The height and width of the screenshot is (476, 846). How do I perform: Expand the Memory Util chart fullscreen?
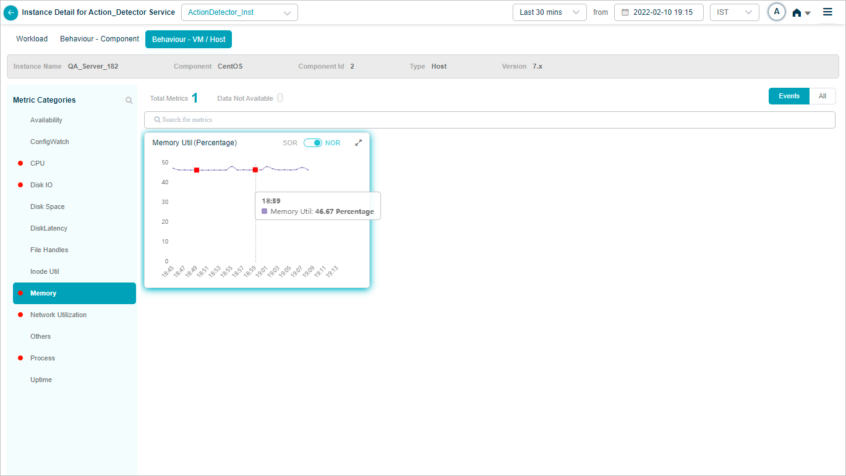(x=358, y=143)
